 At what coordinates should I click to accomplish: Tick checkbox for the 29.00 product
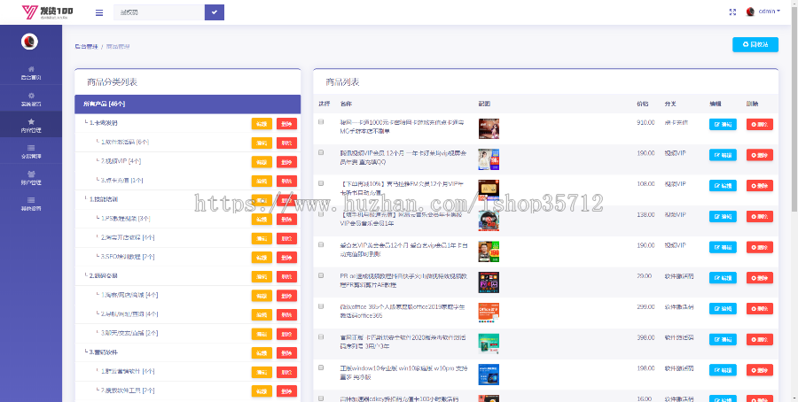point(321,275)
